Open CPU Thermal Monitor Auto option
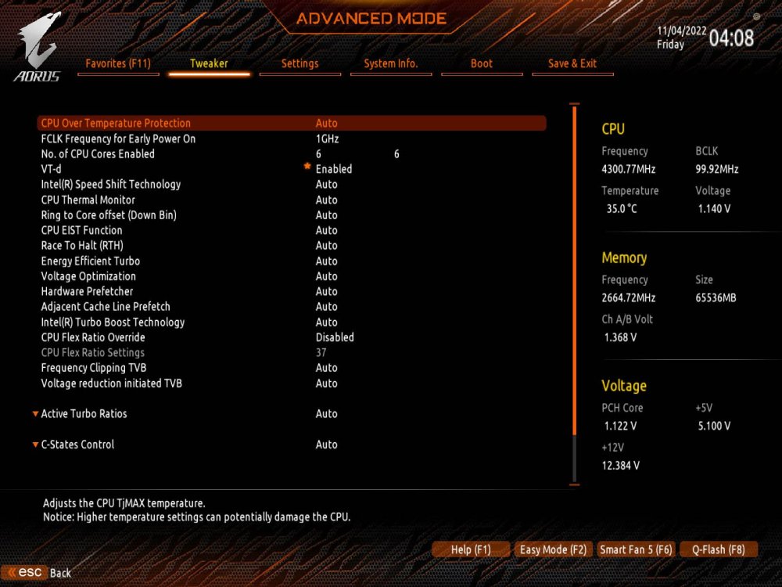The height and width of the screenshot is (587, 782). tap(327, 200)
